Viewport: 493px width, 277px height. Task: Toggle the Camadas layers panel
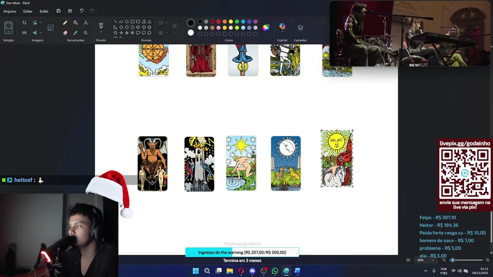300,28
